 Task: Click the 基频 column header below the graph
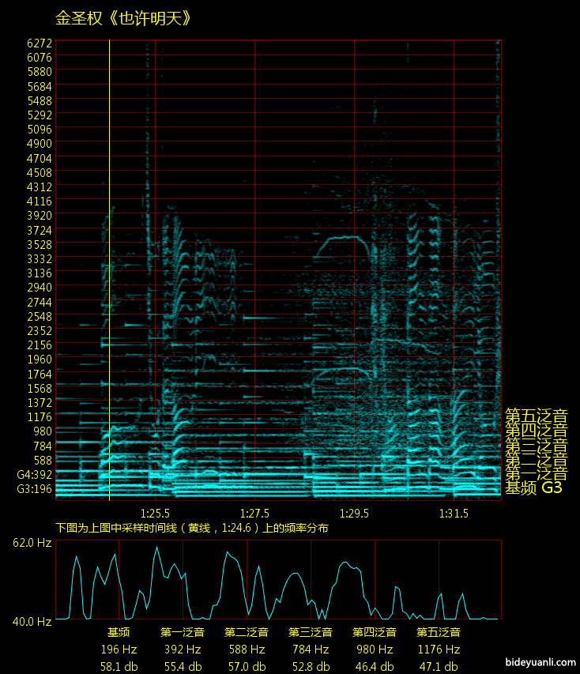[119, 632]
